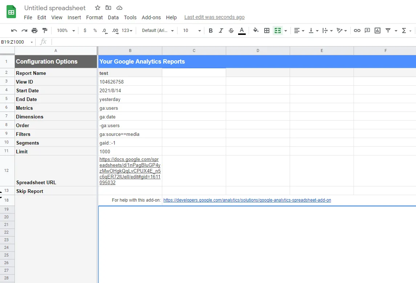Open the zoom 100% dropdown
Image resolution: width=416 pixels, height=283 pixels.
tap(66, 31)
